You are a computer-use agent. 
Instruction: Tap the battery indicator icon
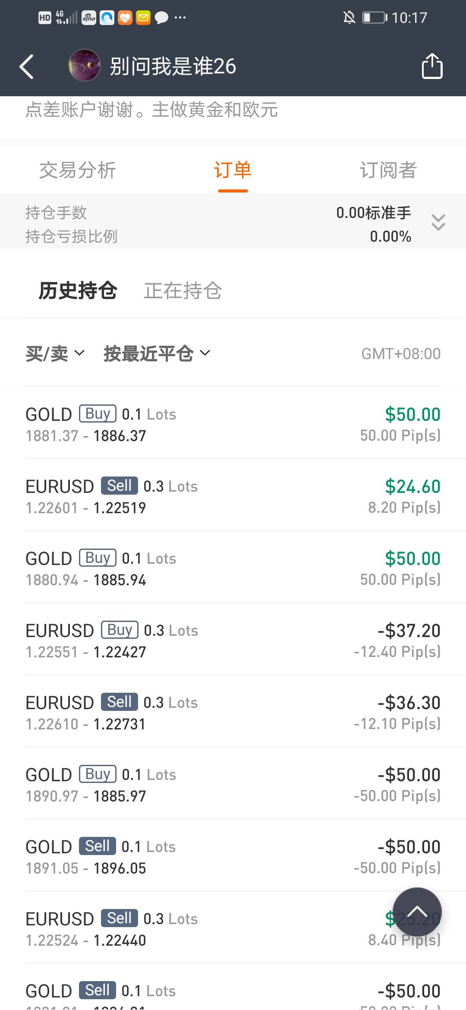[x=374, y=18]
